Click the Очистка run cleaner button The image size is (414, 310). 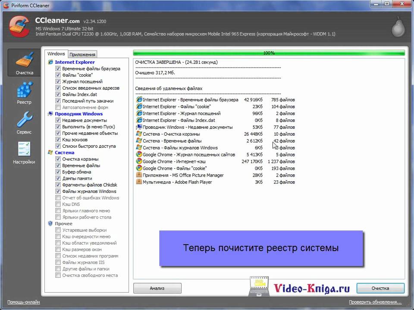click(380, 288)
